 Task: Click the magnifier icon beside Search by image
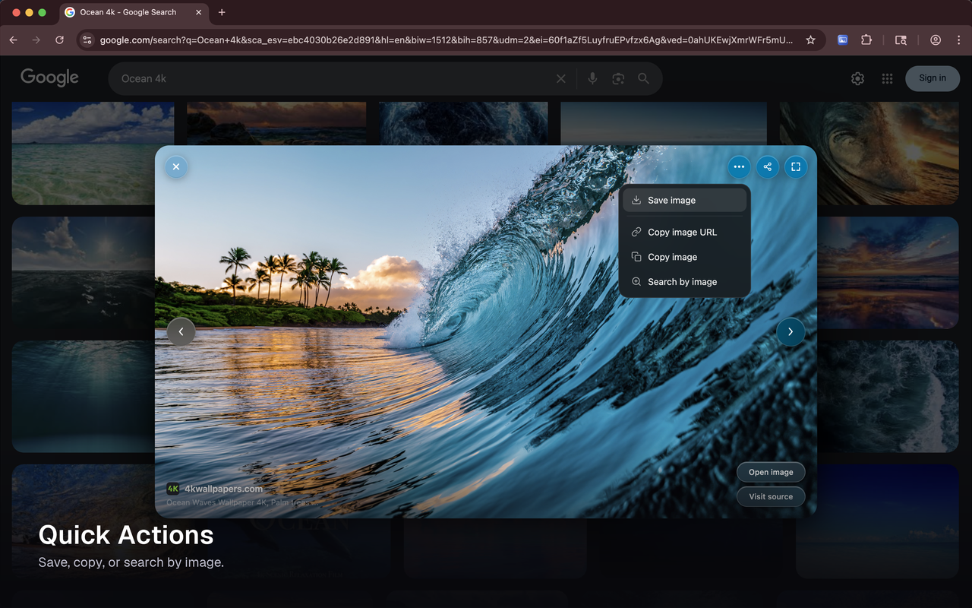636,282
